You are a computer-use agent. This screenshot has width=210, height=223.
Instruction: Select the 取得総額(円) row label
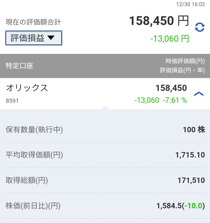pos(27,180)
